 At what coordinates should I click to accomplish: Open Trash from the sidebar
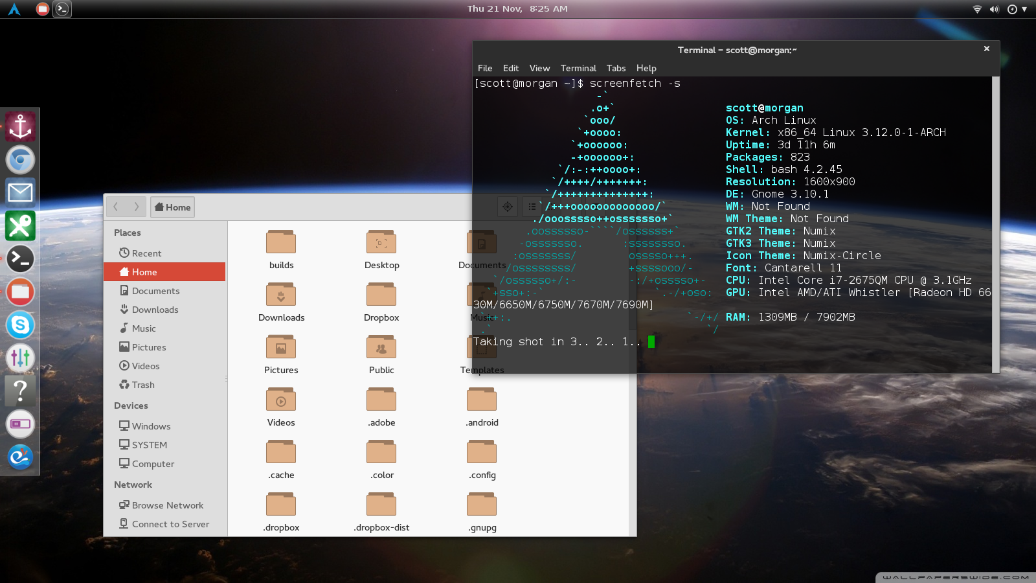click(x=165, y=385)
